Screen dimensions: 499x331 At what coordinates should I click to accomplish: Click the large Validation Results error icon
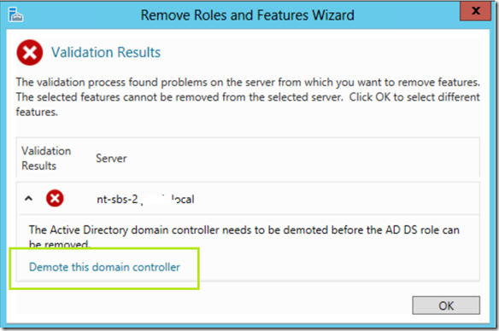tap(30, 52)
